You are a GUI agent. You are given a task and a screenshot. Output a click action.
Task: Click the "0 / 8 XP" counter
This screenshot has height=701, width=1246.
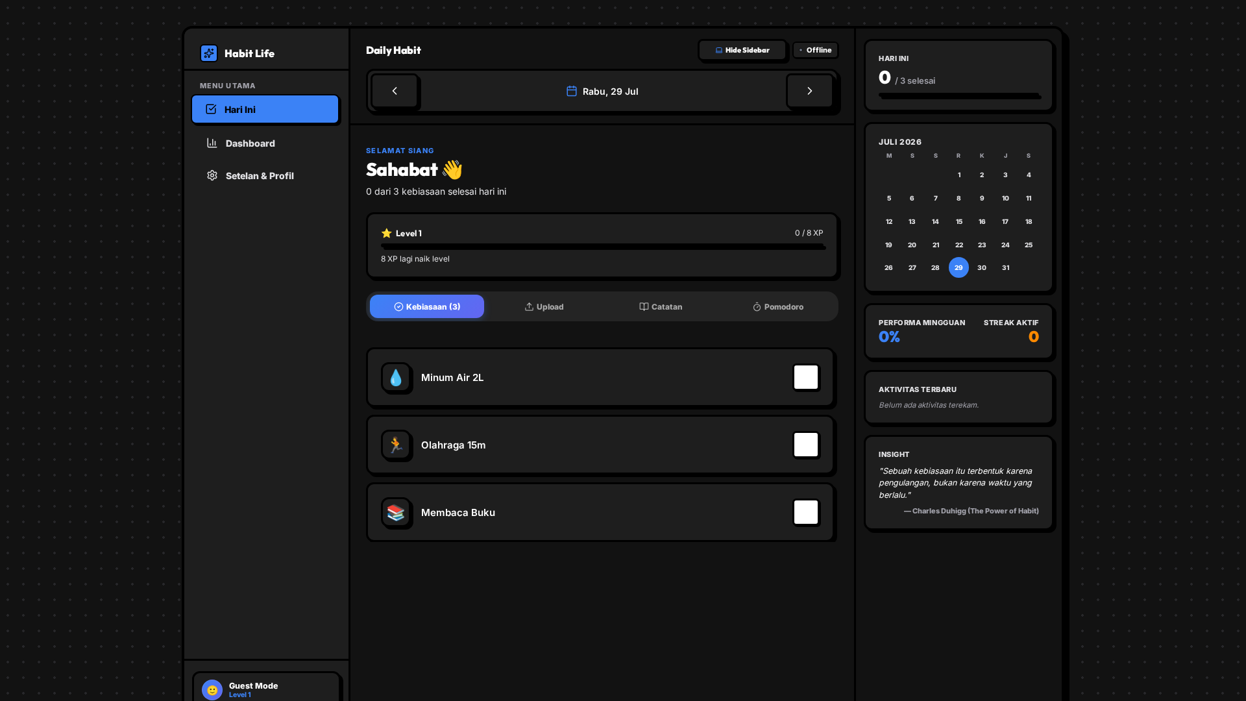point(809,233)
